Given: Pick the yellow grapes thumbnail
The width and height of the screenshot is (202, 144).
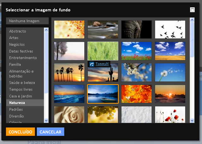Looking at the screenshot, I should coord(103,115).
